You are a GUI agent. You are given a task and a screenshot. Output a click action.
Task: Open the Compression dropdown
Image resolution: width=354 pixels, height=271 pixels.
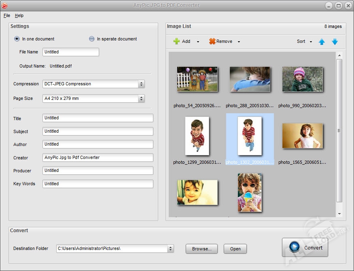[93, 84]
